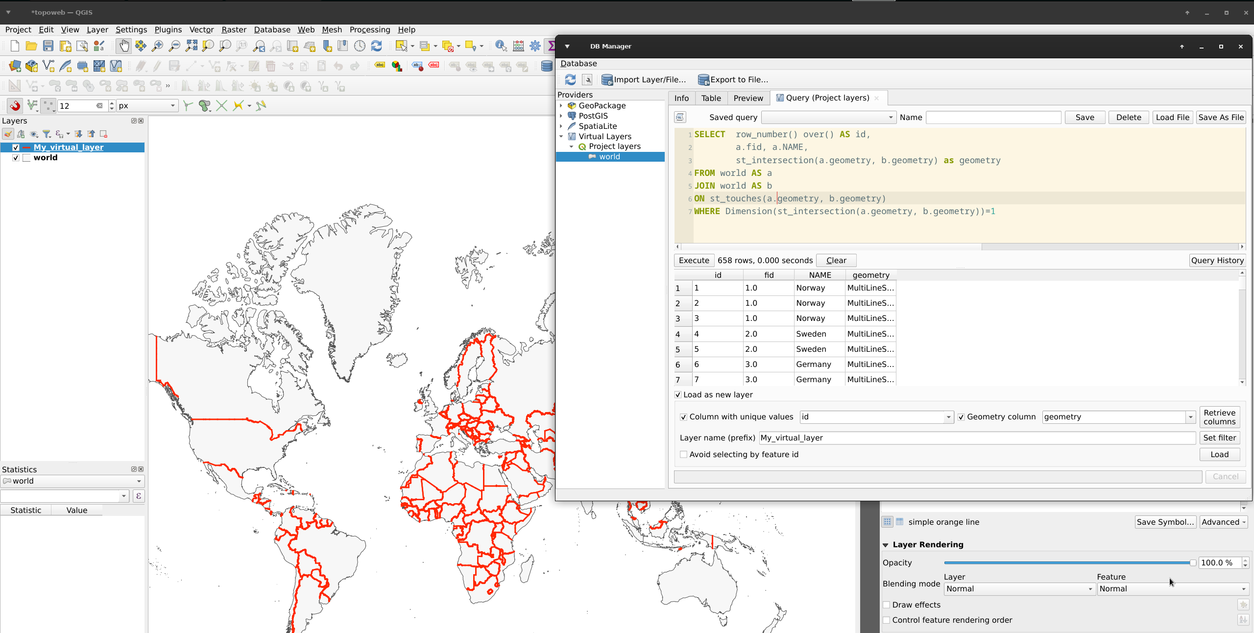Enable Control feature rendering order
Image resolution: width=1254 pixels, height=633 pixels.
[x=886, y=620]
